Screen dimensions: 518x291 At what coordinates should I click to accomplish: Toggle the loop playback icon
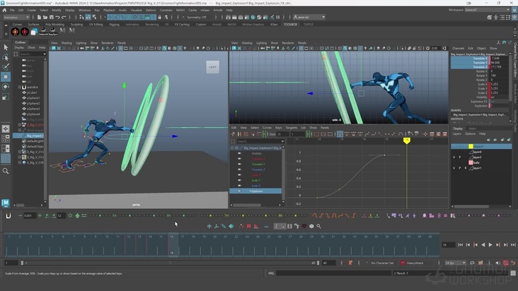(473, 263)
